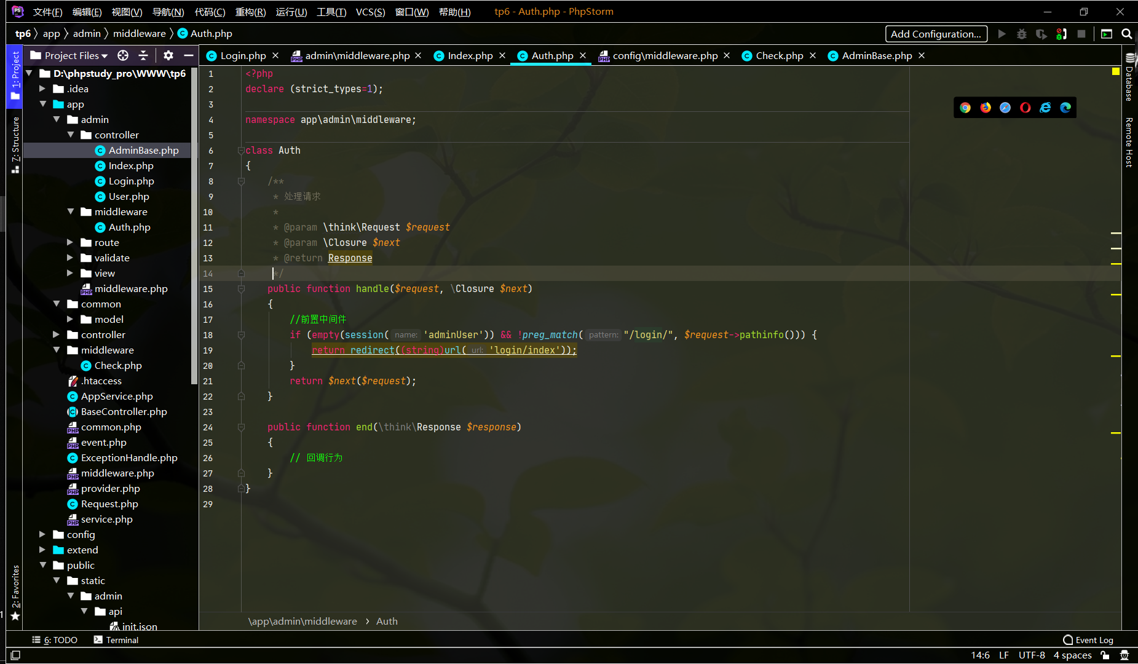Expand the .idea folder
The width and height of the screenshot is (1138, 664).
click(x=43, y=89)
